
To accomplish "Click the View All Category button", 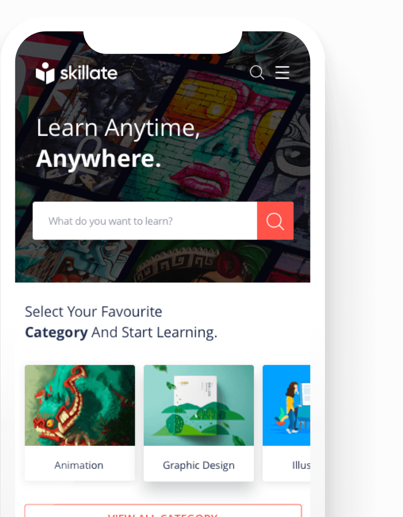I will click(163, 511).
